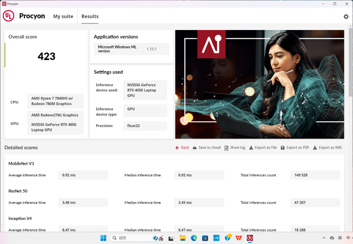Viewport: 353px width, 244px height.
Task: Switch to the My suite tab
Action: coord(63,16)
